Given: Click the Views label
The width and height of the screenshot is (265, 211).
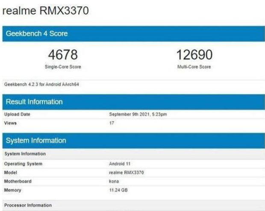Looking at the screenshot, I should pos(10,123).
